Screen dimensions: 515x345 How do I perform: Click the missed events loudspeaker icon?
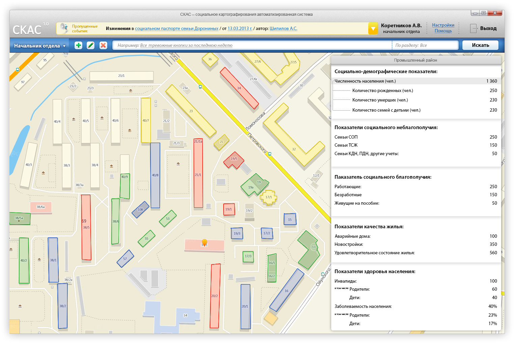pos(63,28)
